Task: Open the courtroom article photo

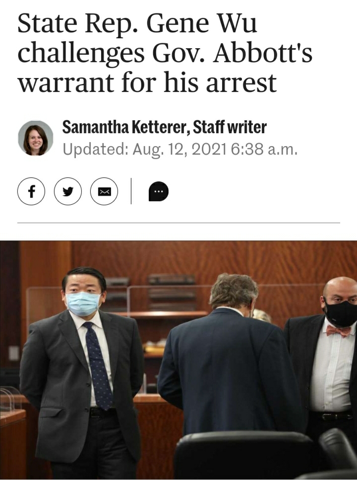Action: click(178, 360)
